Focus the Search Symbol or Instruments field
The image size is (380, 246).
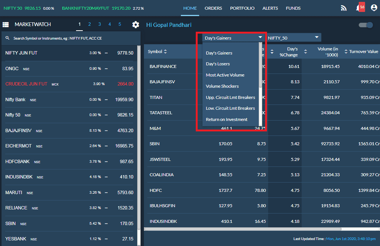pos(71,38)
